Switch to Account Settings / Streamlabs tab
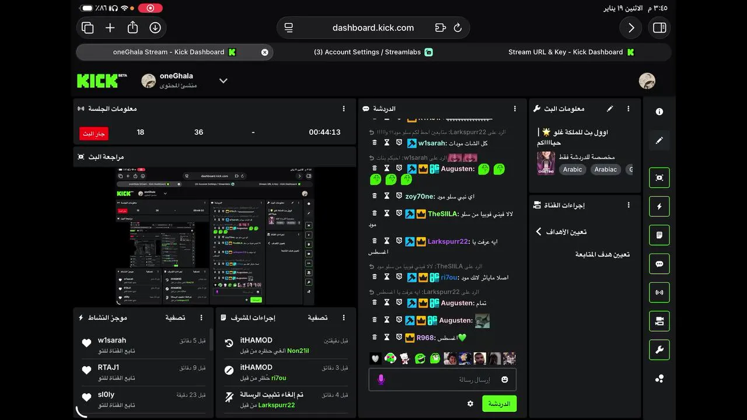The width and height of the screenshot is (747, 420). pos(373,52)
